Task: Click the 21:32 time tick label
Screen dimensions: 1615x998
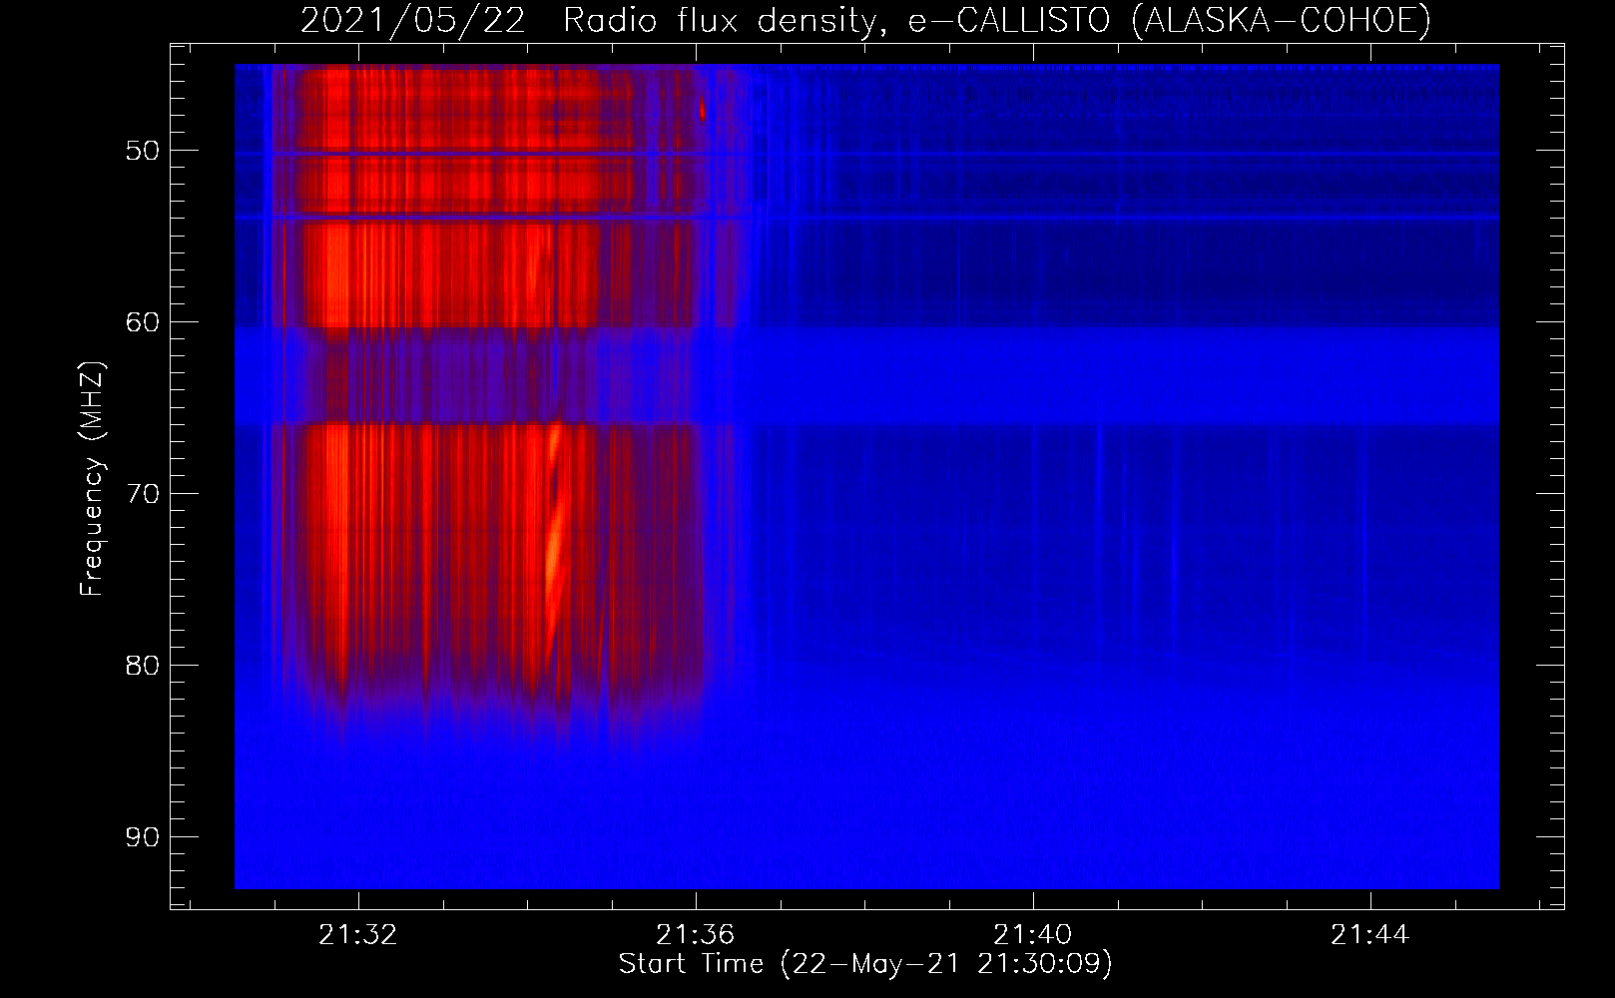Action: point(357,934)
